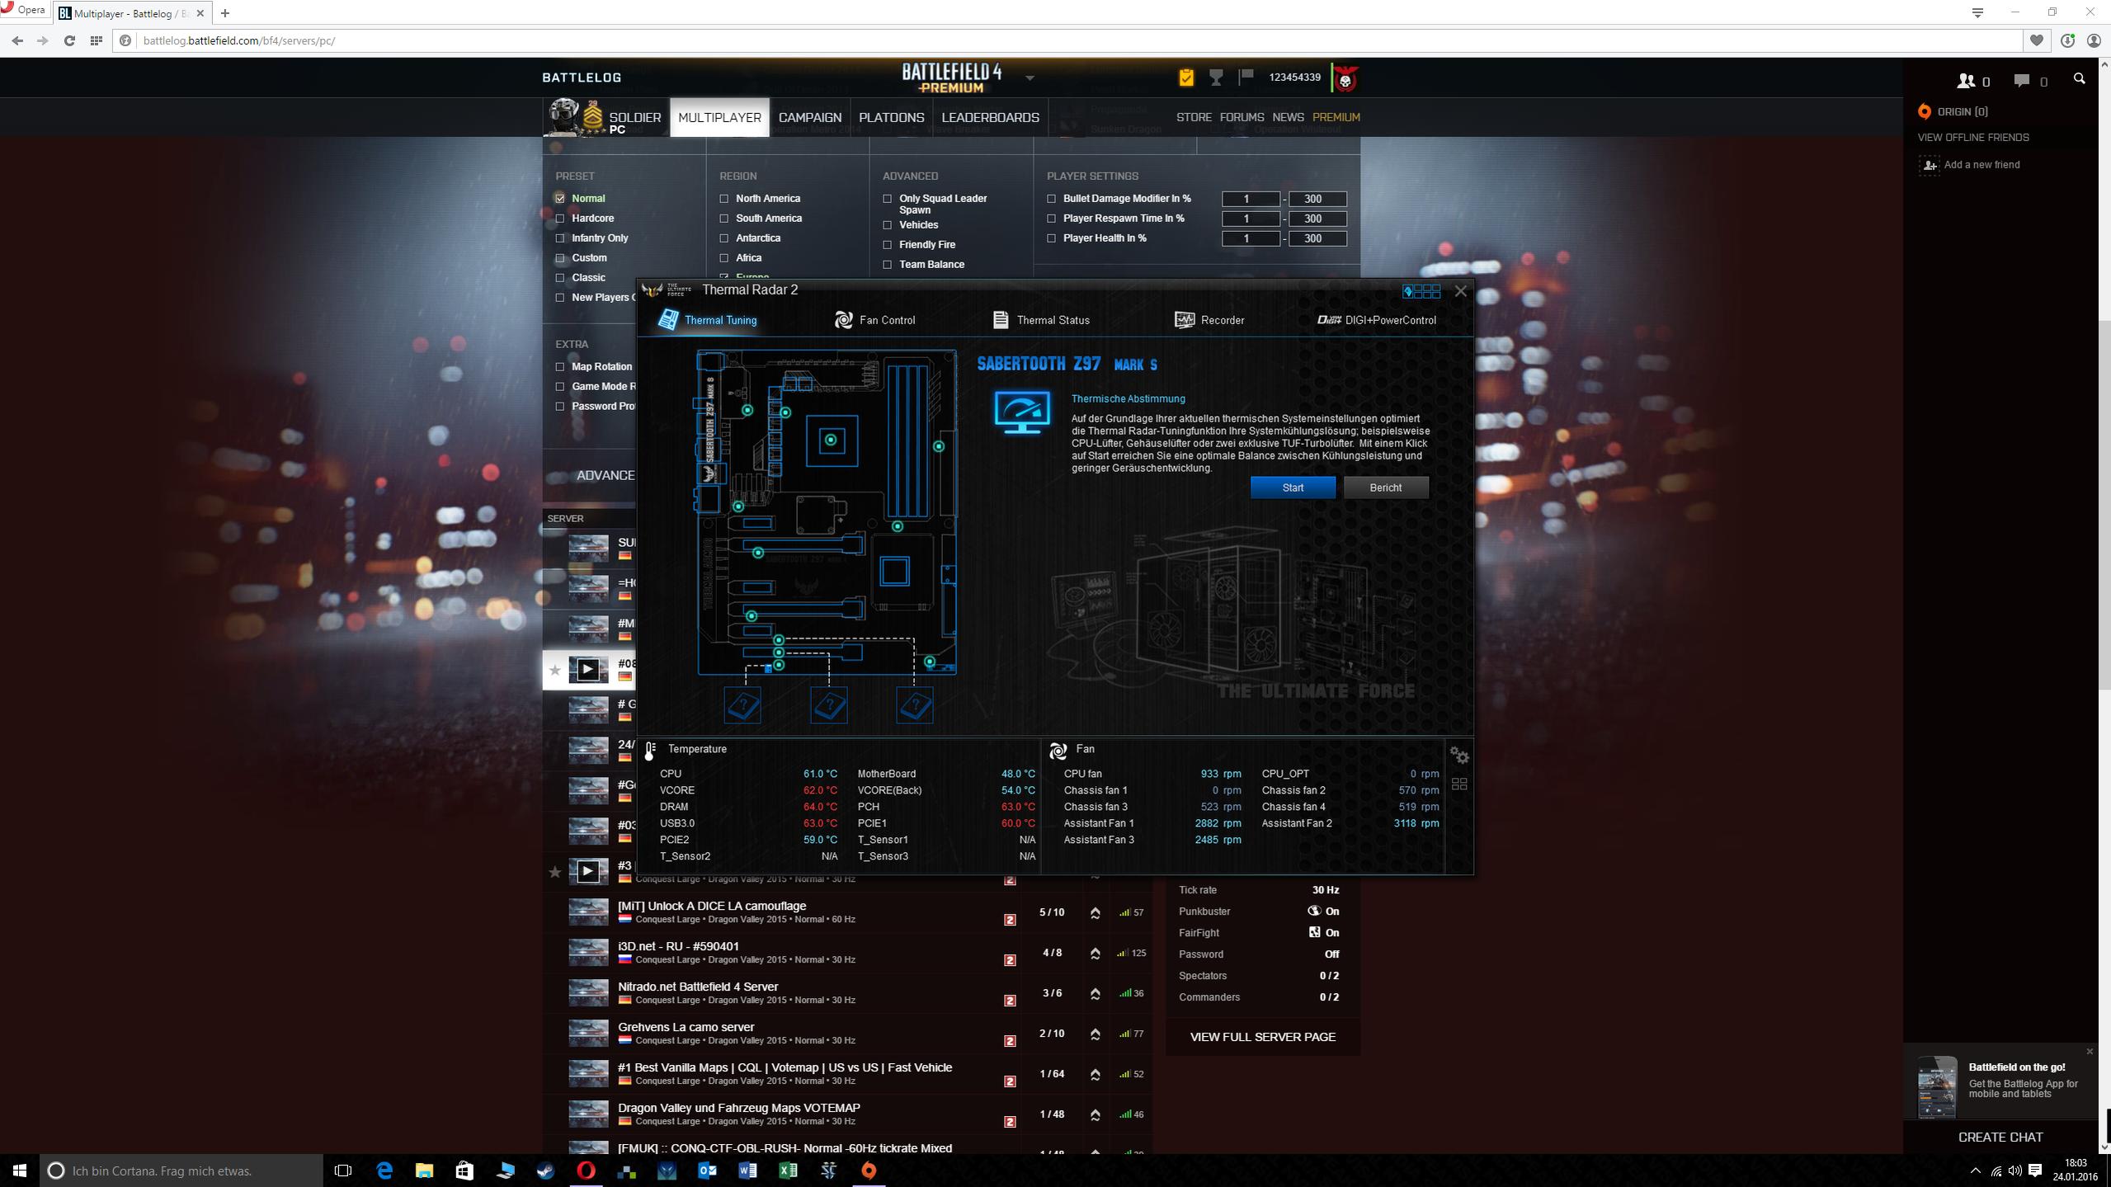Screen dimensions: 2111x1187
Task: Click the play icon on the #3 server
Action: point(587,870)
